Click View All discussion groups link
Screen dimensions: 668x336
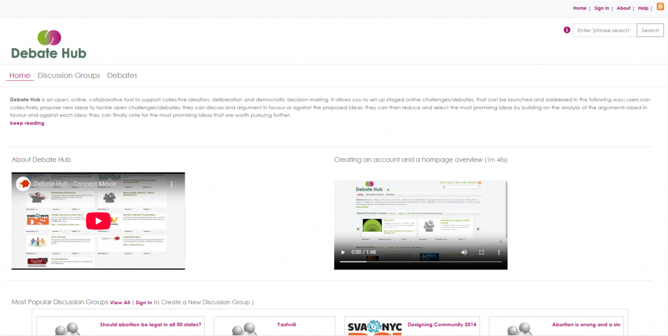[x=120, y=303]
